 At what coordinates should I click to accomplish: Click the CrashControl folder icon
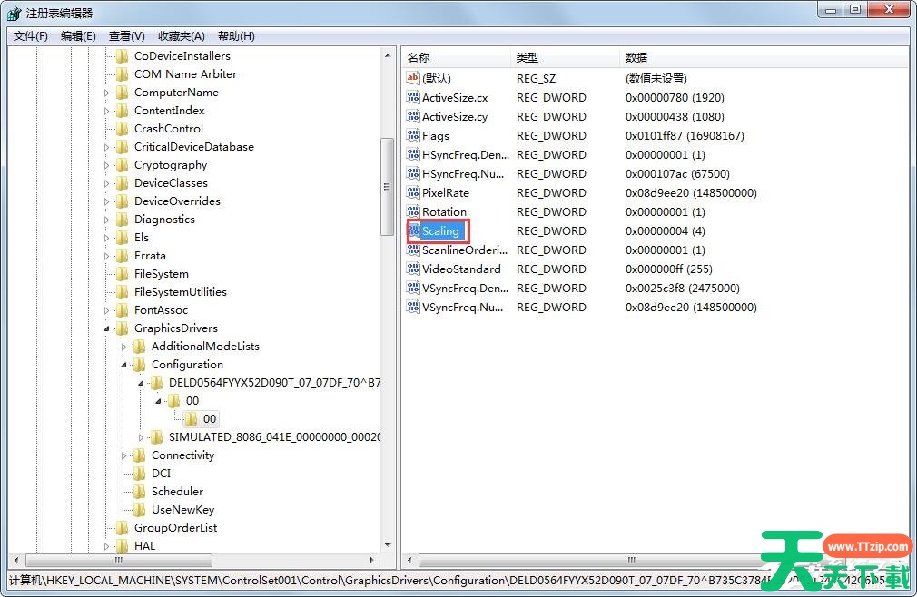[123, 129]
